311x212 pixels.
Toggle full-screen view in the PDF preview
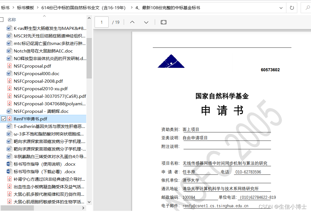pyautogui.click(x=163, y=22)
